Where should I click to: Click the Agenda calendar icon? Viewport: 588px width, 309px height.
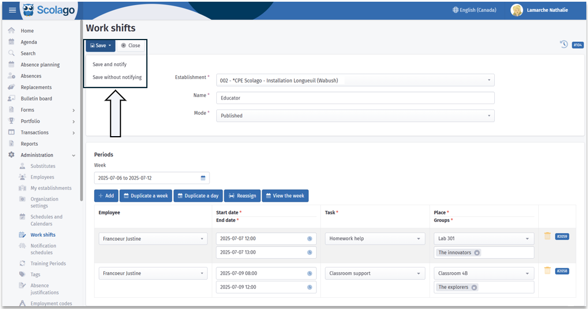[x=12, y=42]
